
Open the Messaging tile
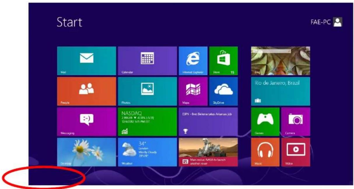[87, 122]
